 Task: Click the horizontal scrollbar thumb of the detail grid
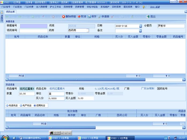[77, 80]
